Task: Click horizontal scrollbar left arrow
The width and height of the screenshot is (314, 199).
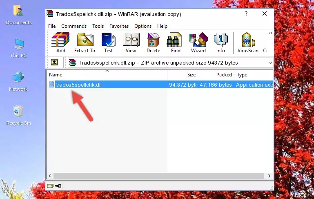Action: click(50, 176)
